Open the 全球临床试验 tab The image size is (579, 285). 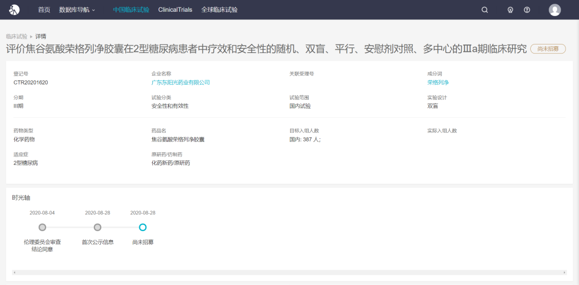219,10
